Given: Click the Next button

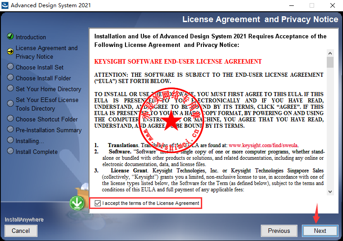Looking at the screenshot, I should tap(320, 231).
